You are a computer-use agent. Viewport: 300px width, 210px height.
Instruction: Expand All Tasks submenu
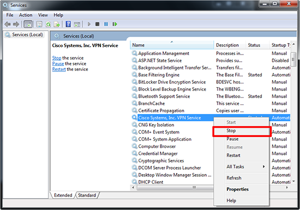point(242,166)
